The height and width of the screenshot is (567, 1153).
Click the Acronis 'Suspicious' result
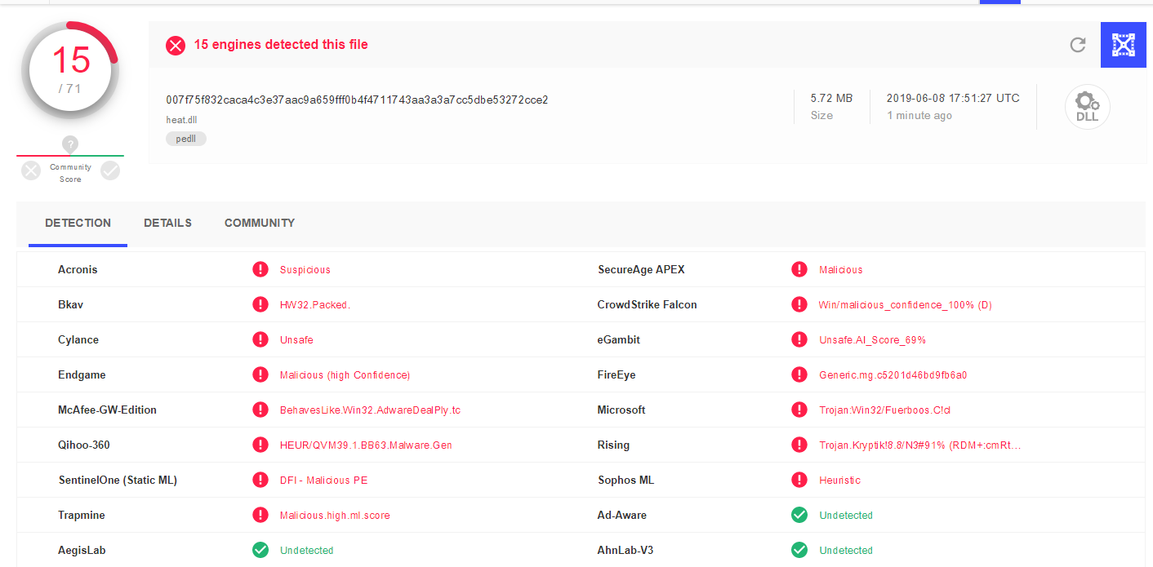tap(305, 270)
